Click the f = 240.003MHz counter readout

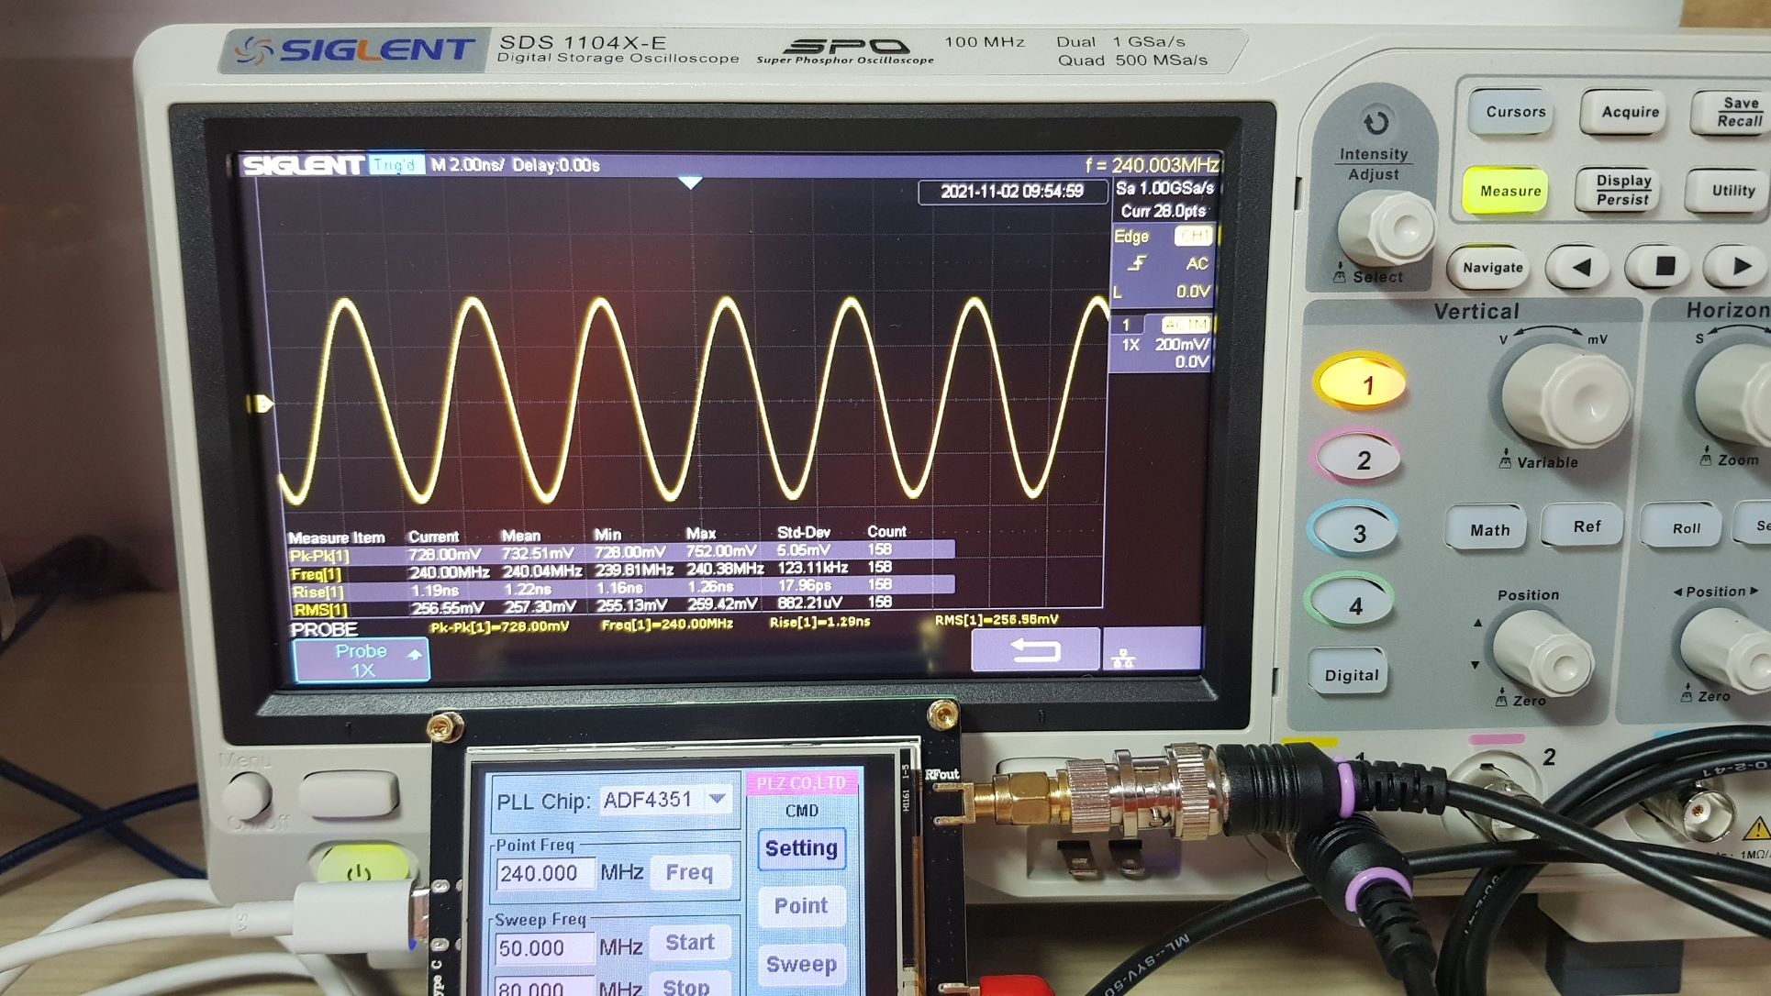coord(1152,165)
